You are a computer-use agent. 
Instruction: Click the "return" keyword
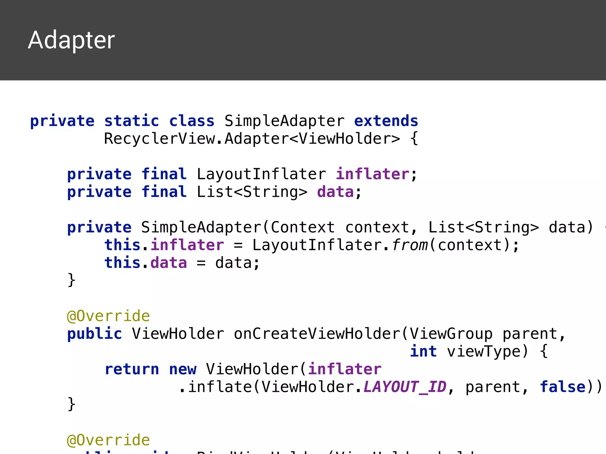click(x=132, y=369)
